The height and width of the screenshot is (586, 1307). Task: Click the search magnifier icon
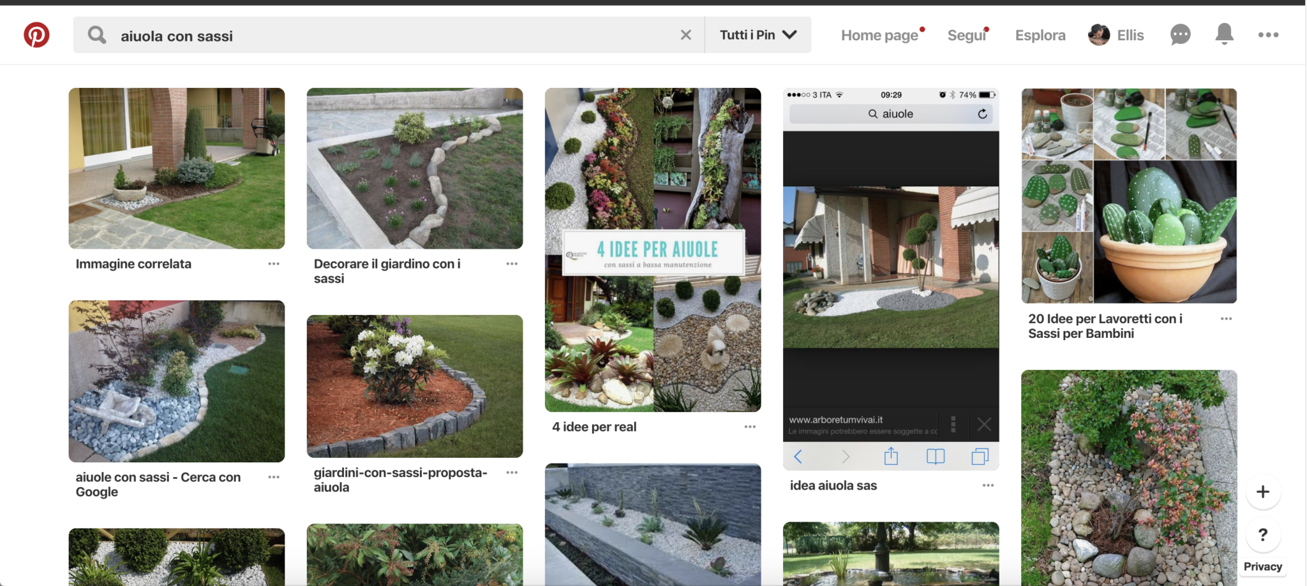[97, 35]
